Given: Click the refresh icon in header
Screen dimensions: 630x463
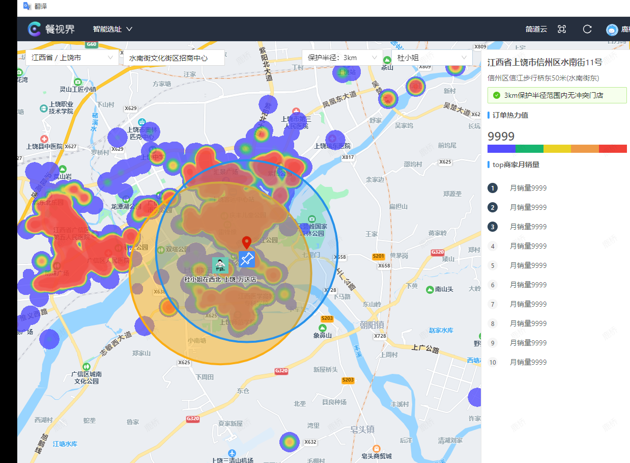Looking at the screenshot, I should [x=587, y=29].
